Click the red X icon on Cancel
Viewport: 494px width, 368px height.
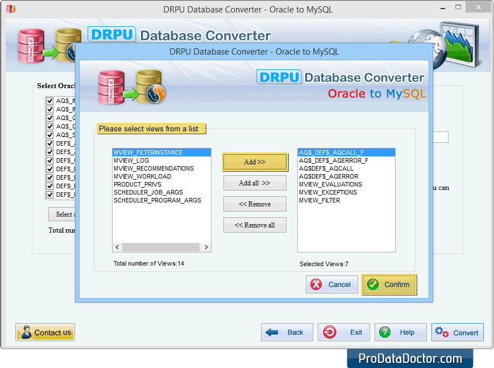pyautogui.click(x=316, y=284)
